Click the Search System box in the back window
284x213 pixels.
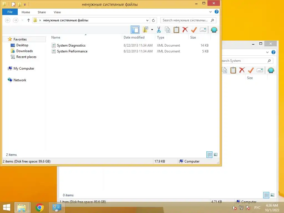coord(247,61)
